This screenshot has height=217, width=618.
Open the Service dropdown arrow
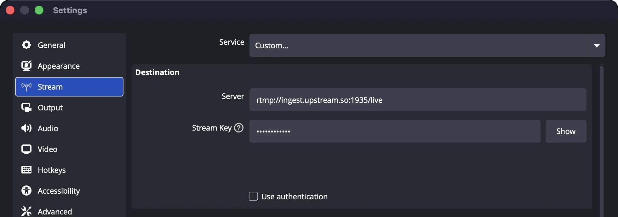(597, 45)
